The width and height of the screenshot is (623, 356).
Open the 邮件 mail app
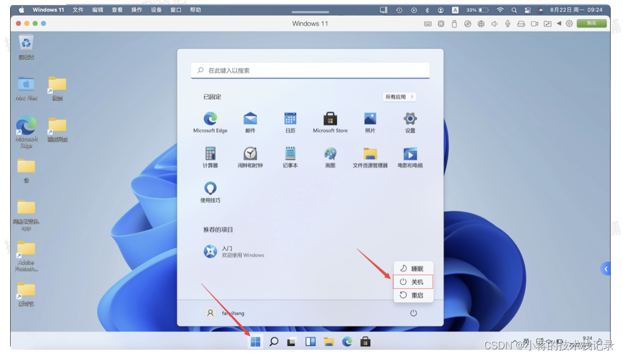[x=250, y=122]
